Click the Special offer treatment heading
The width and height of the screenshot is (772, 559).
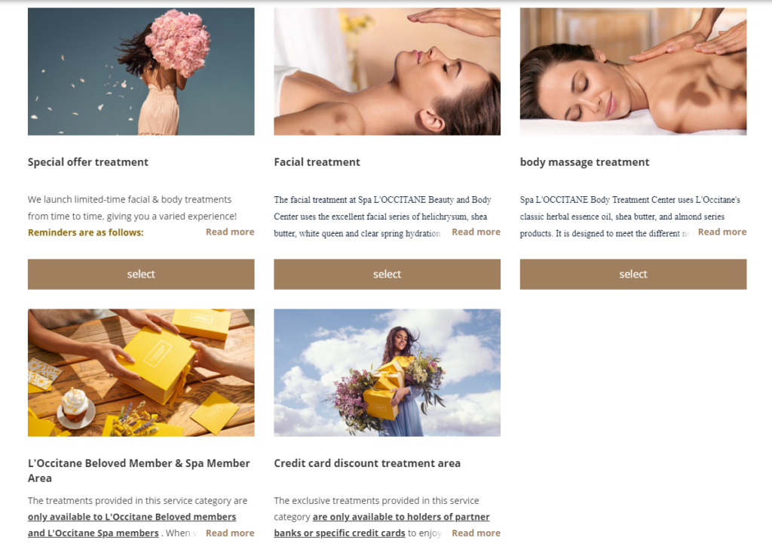click(88, 162)
